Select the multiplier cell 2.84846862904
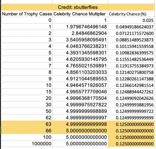 [x=80, y=33]
